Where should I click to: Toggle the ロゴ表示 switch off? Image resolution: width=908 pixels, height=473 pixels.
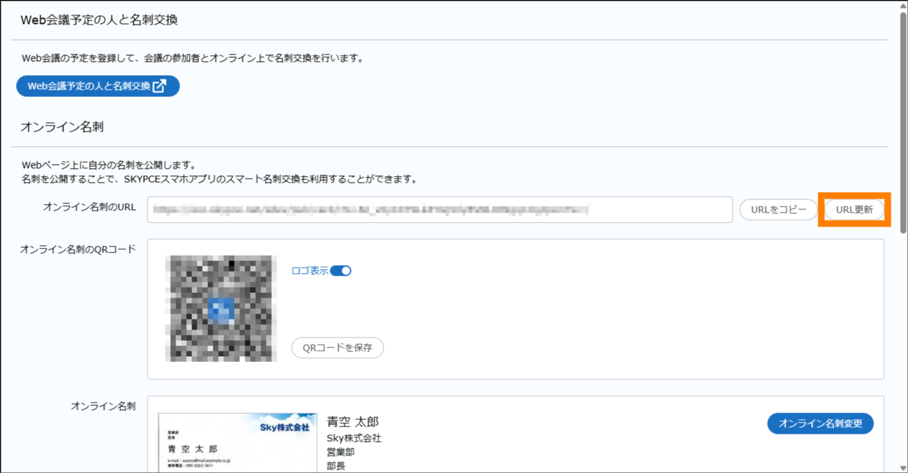pos(341,270)
